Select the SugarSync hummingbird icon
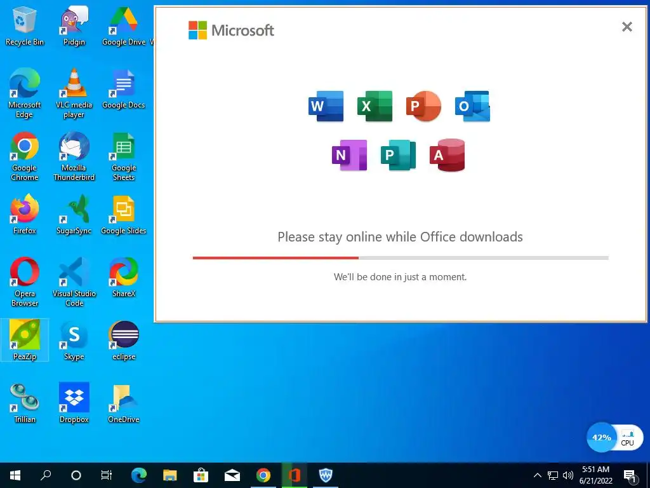This screenshot has width=650, height=488. pos(74,215)
